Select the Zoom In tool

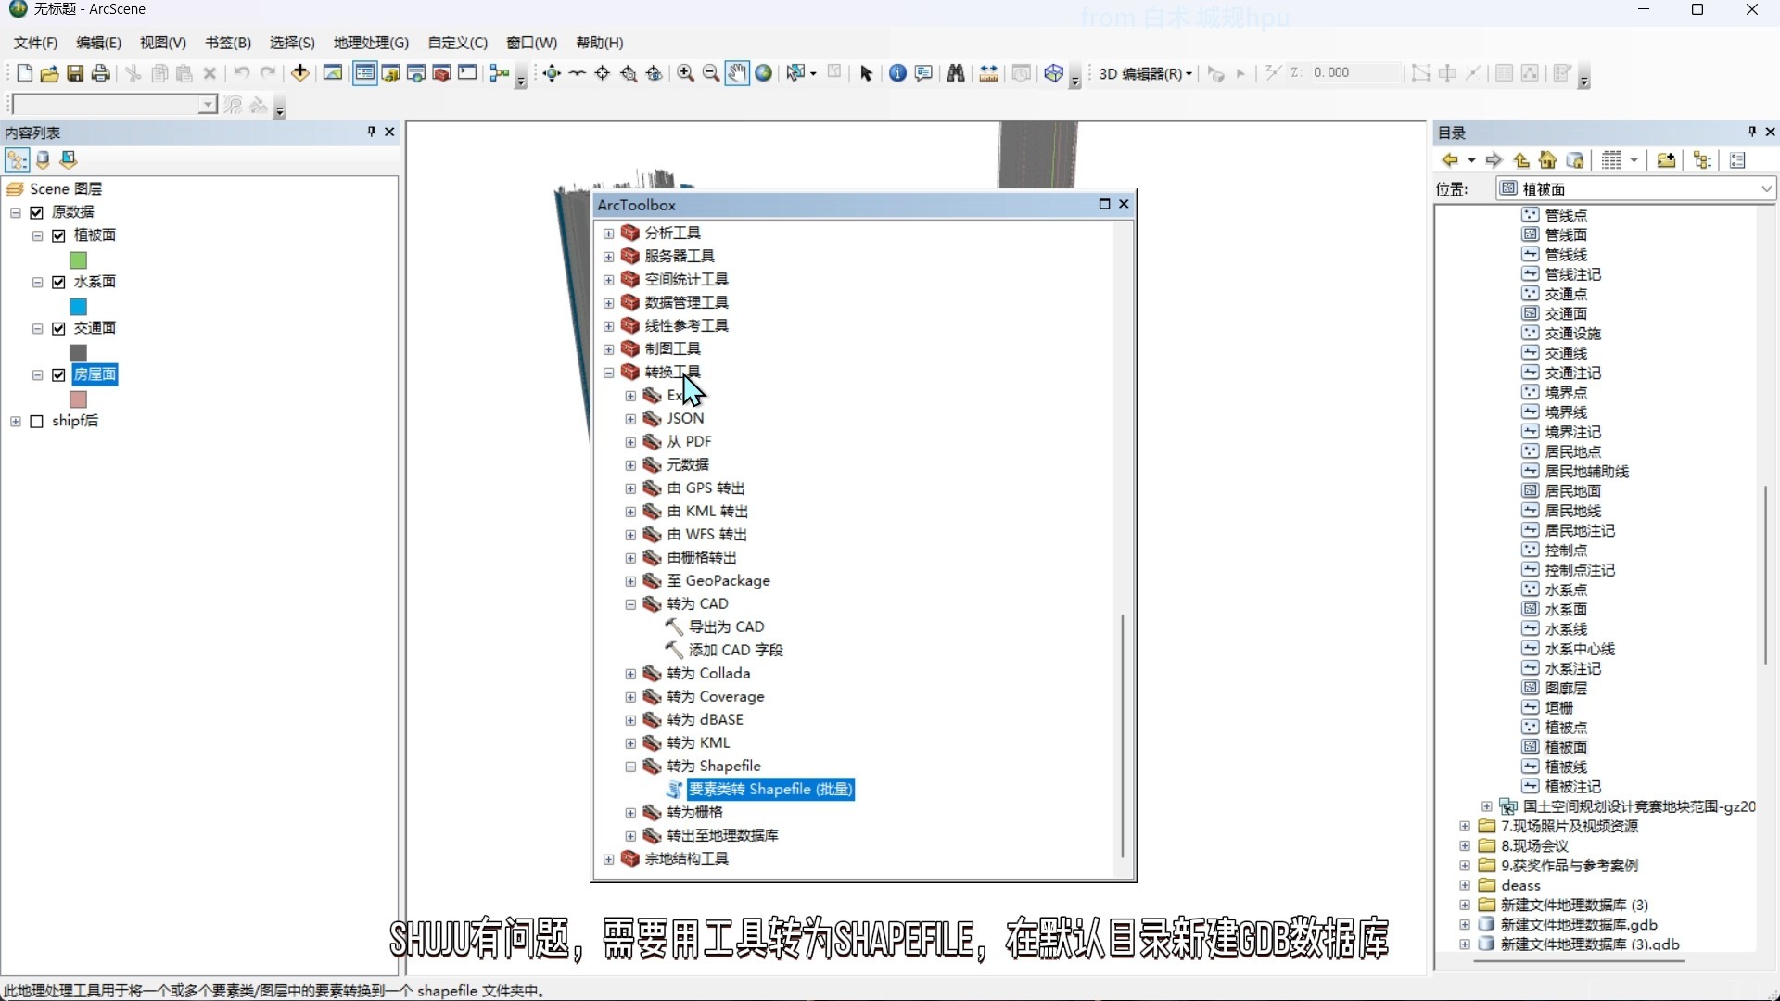coord(685,73)
